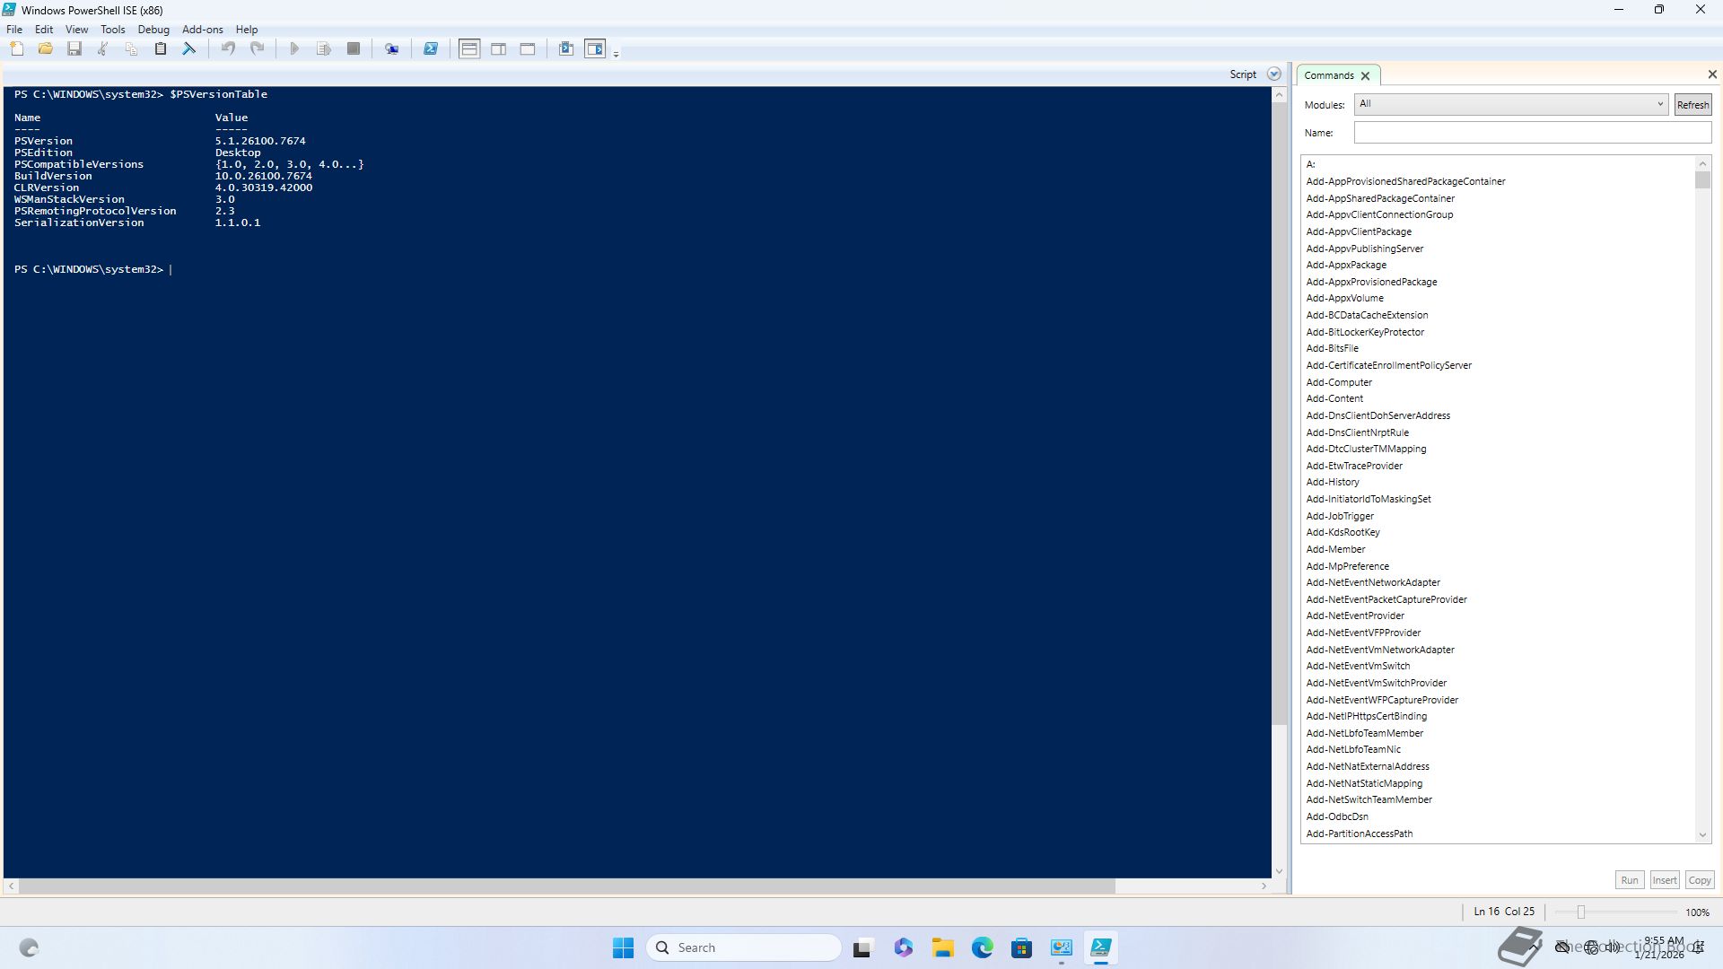Open the Add-ons menu

point(202,30)
